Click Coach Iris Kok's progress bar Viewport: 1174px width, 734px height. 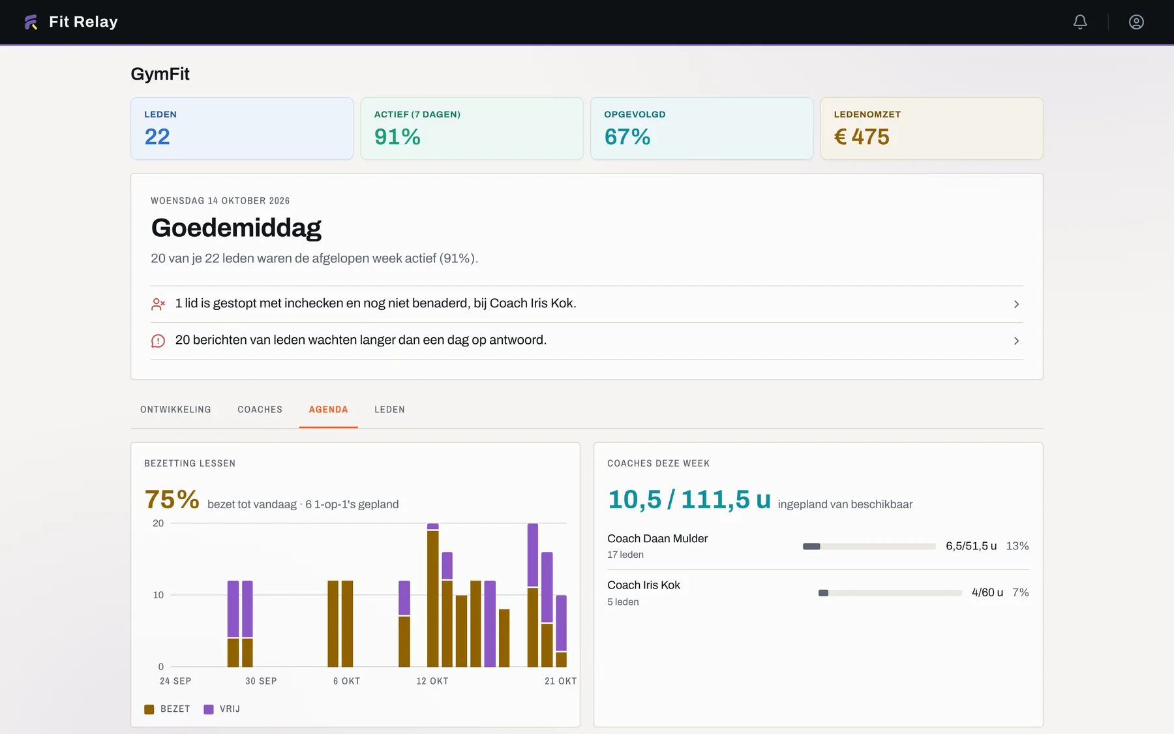click(x=890, y=593)
